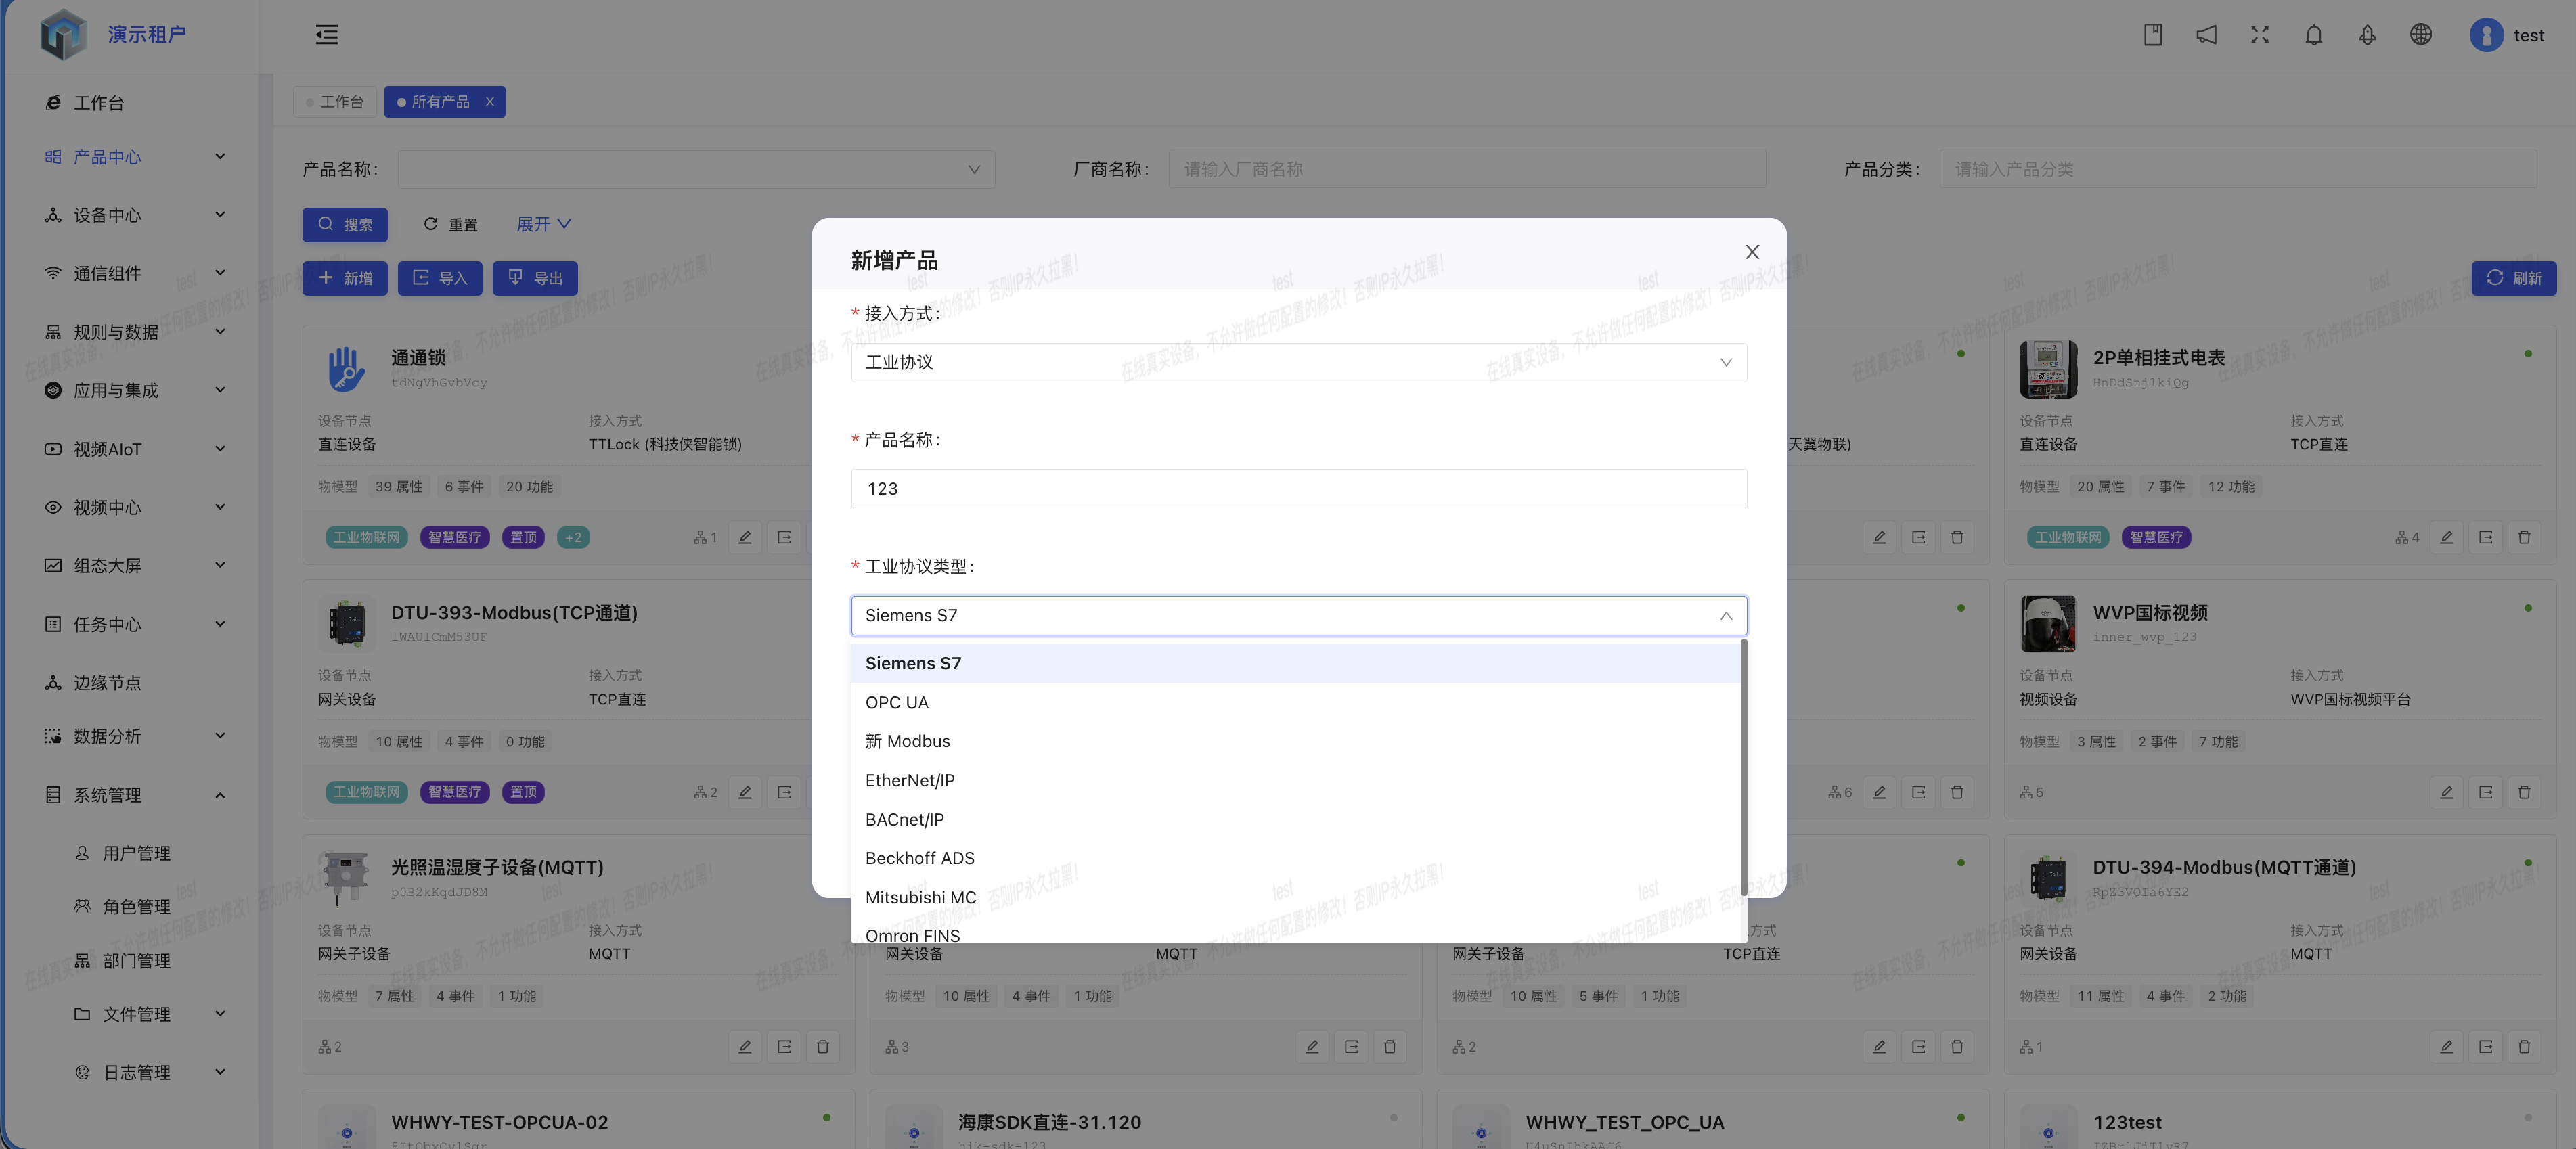
Task: Edit the DTU-394-Modbus(MQTT通道) product
Action: [x=2446, y=1047]
